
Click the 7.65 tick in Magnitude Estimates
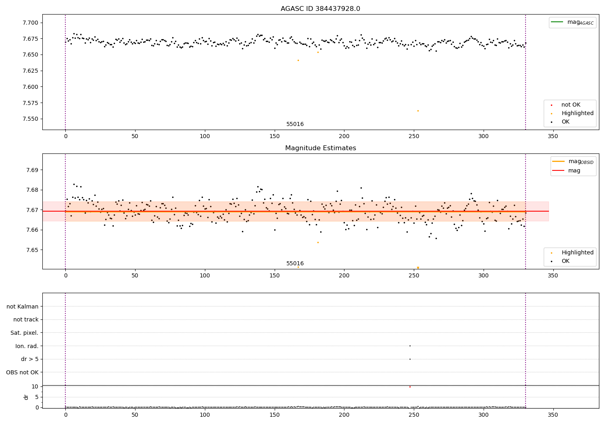pyautogui.click(x=32, y=250)
